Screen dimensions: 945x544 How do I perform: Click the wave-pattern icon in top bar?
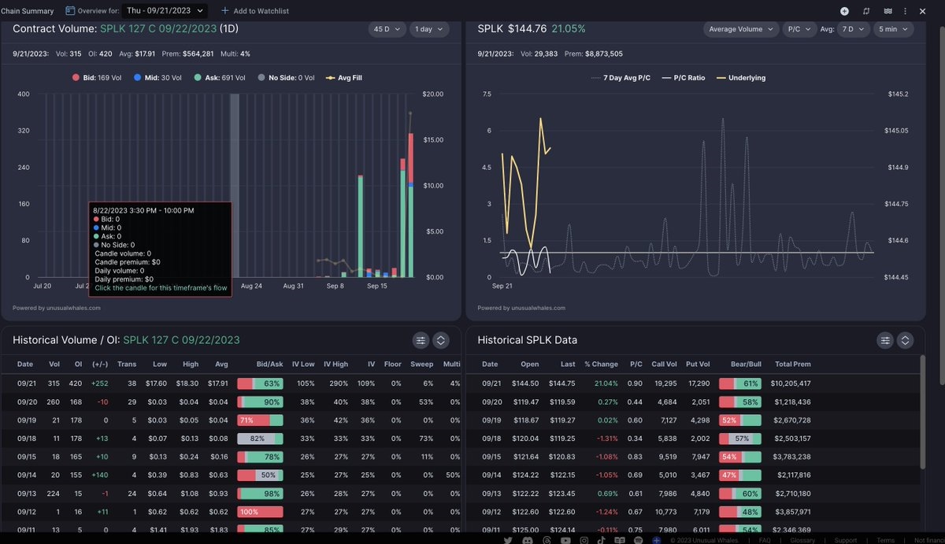pos(888,11)
